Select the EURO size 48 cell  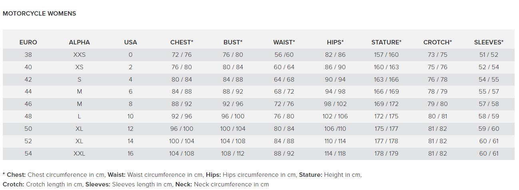(28, 116)
